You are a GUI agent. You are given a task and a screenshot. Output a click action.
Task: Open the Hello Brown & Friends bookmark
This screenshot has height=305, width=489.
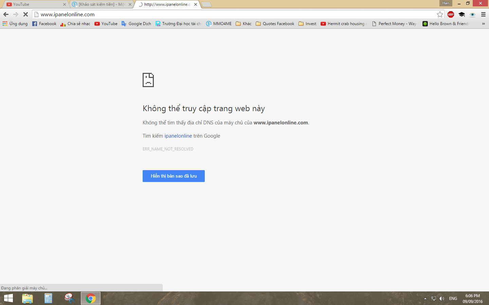click(x=446, y=24)
